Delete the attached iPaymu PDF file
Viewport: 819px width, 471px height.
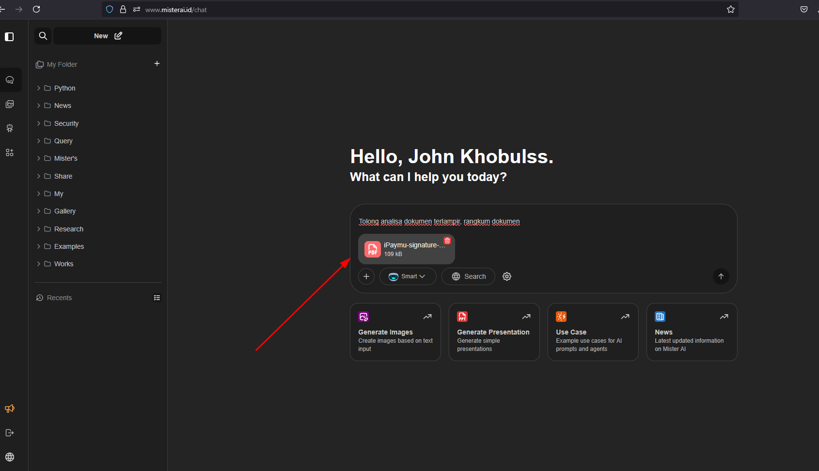(447, 241)
